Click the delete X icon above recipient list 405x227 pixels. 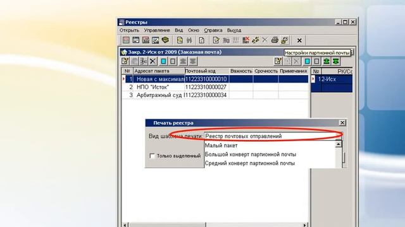pos(153,61)
